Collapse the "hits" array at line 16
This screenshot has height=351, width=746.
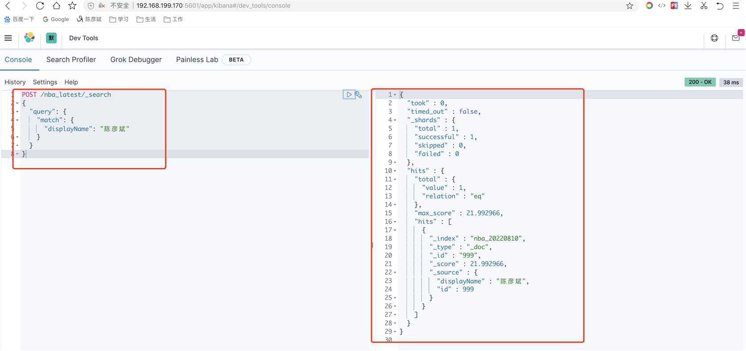click(395, 221)
